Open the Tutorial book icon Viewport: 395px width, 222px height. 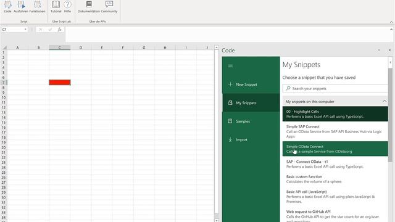pyautogui.click(x=56, y=4)
